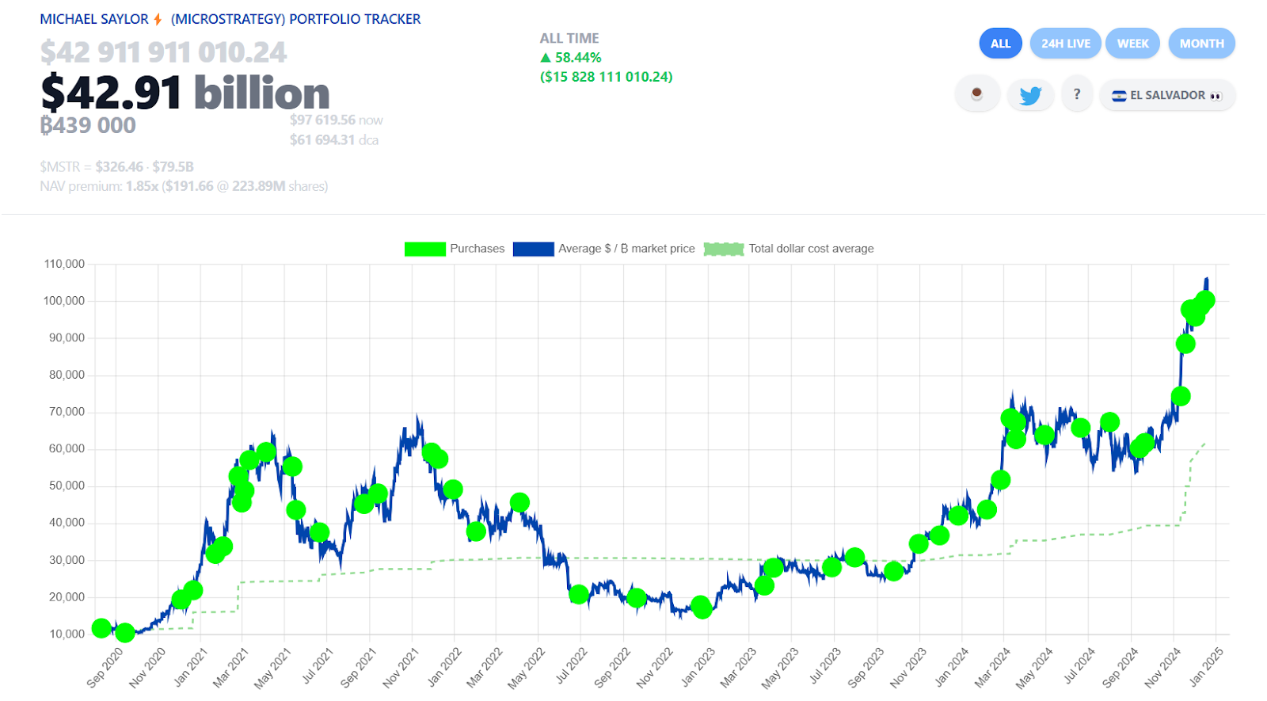This screenshot has height=701, width=1267.
Task: Click the first purchase dot near Sep 2020
Action: (101, 628)
